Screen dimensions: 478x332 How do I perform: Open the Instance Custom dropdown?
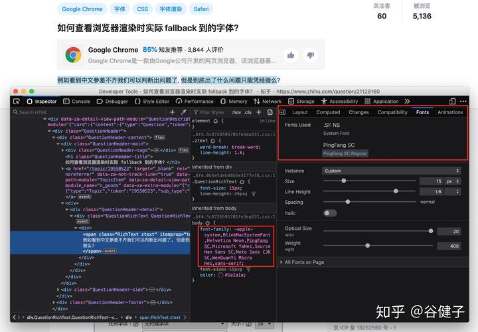pos(392,171)
